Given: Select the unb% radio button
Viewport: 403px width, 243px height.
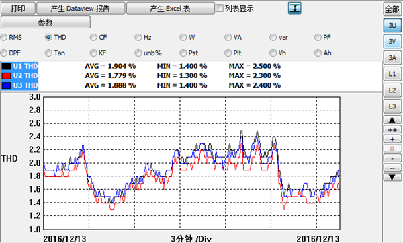Looking at the screenshot, I should point(138,53).
